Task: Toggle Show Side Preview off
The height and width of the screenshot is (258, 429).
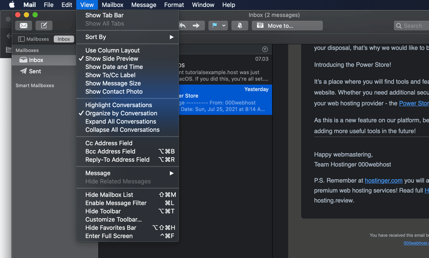Action: pos(112,58)
